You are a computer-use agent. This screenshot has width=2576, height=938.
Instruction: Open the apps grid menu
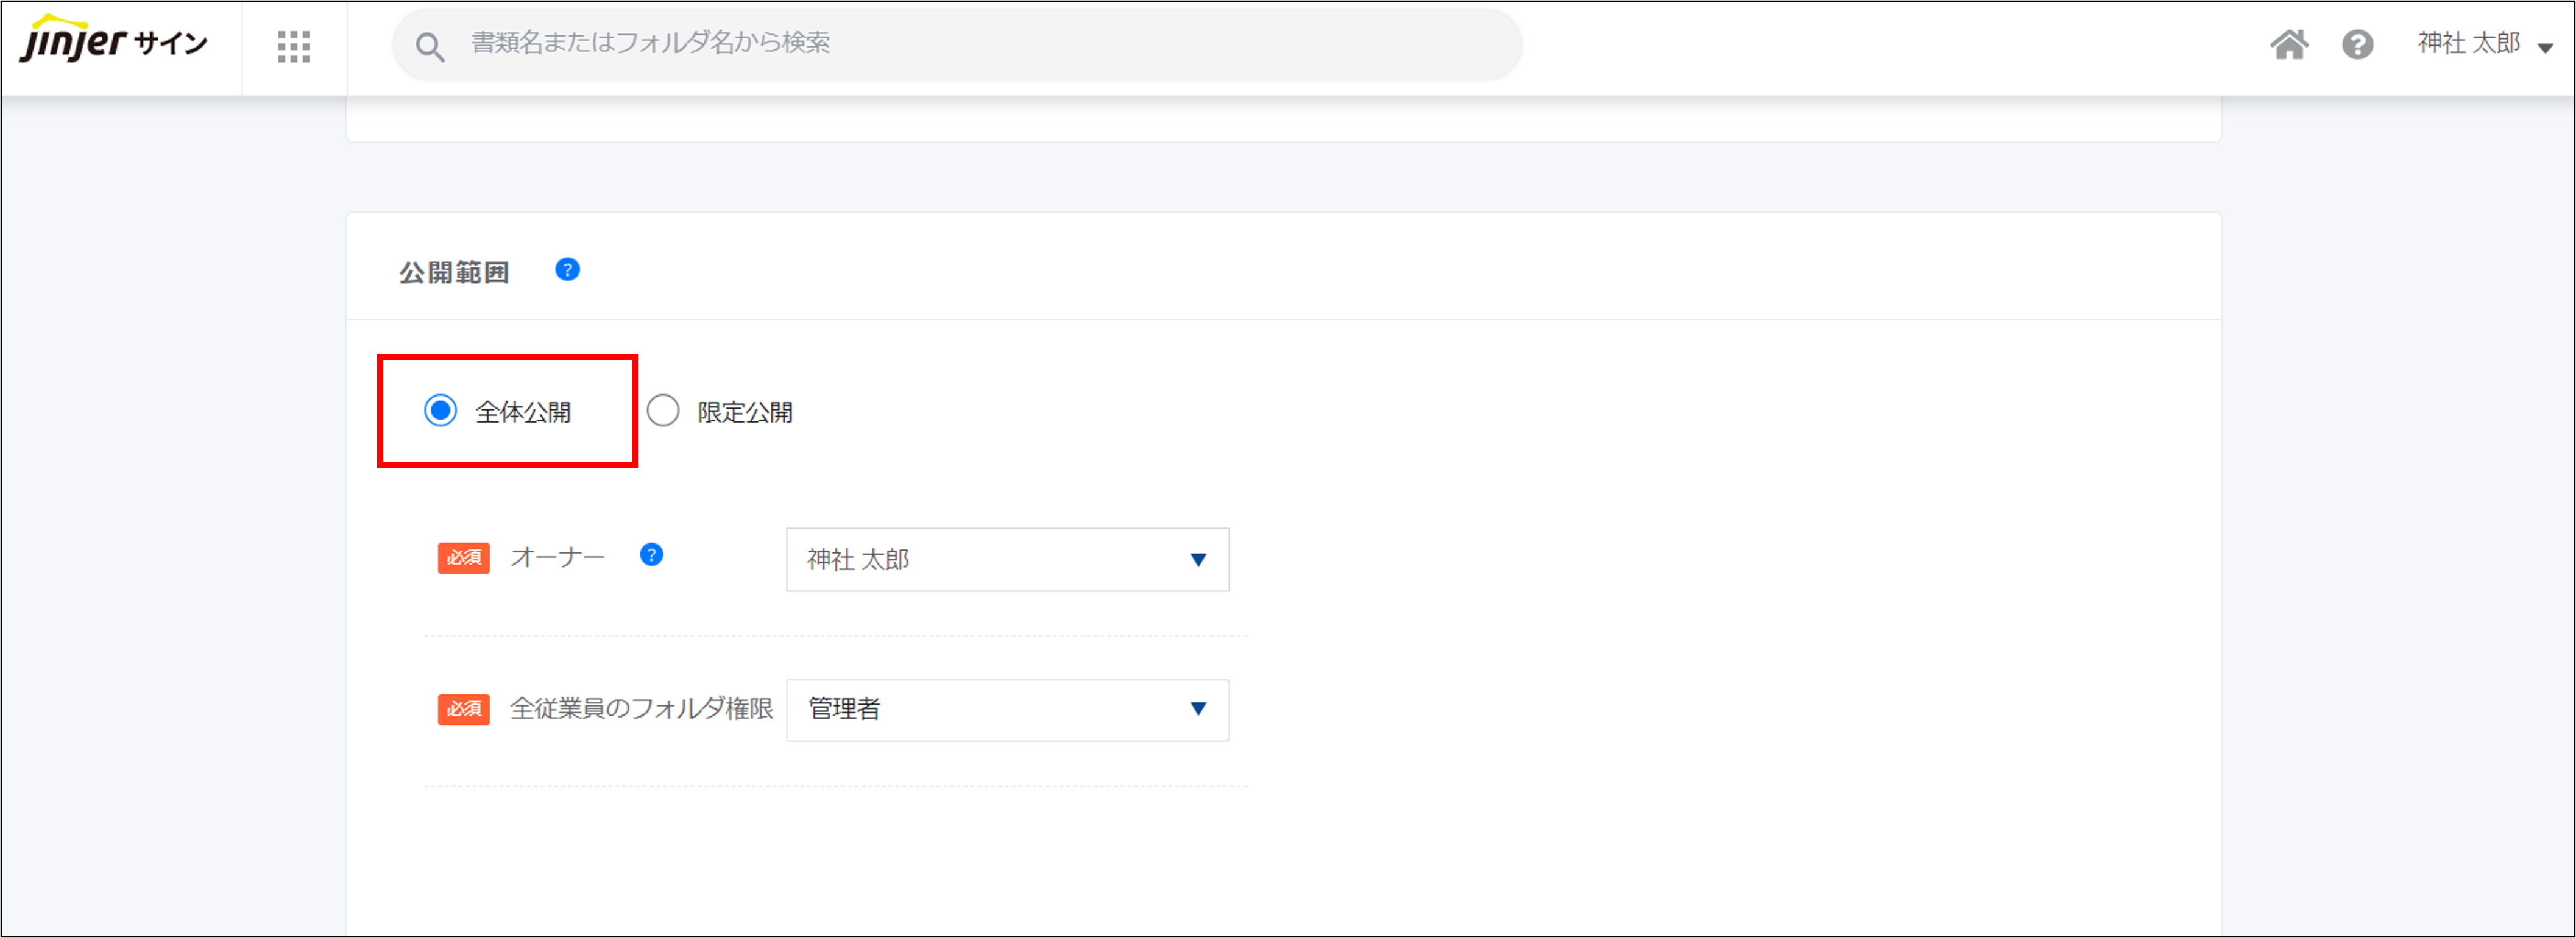point(293,46)
